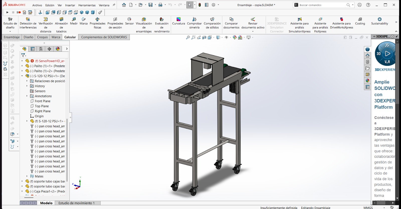Select the Origin item

coord(37,116)
